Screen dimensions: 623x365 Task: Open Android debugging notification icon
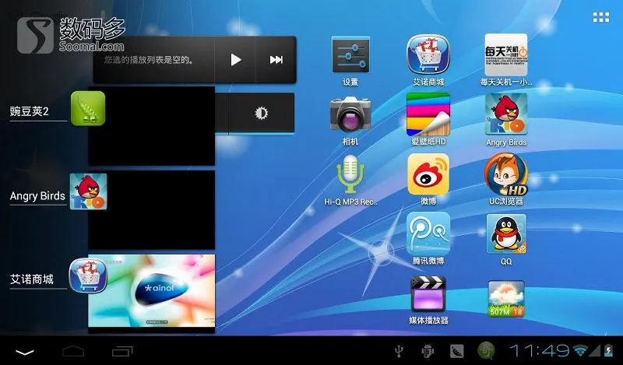click(x=428, y=351)
